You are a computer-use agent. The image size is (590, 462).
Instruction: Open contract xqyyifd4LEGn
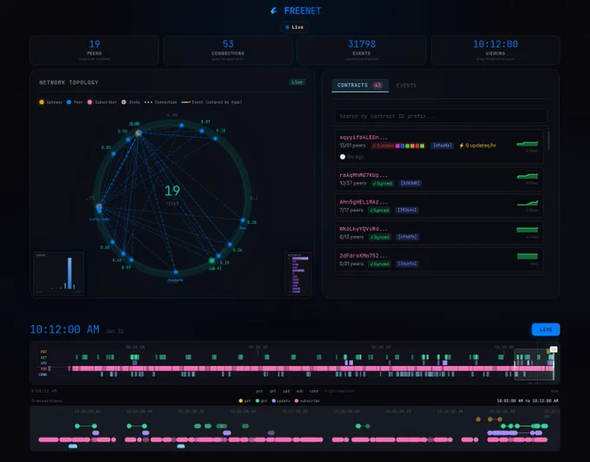(x=439, y=146)
